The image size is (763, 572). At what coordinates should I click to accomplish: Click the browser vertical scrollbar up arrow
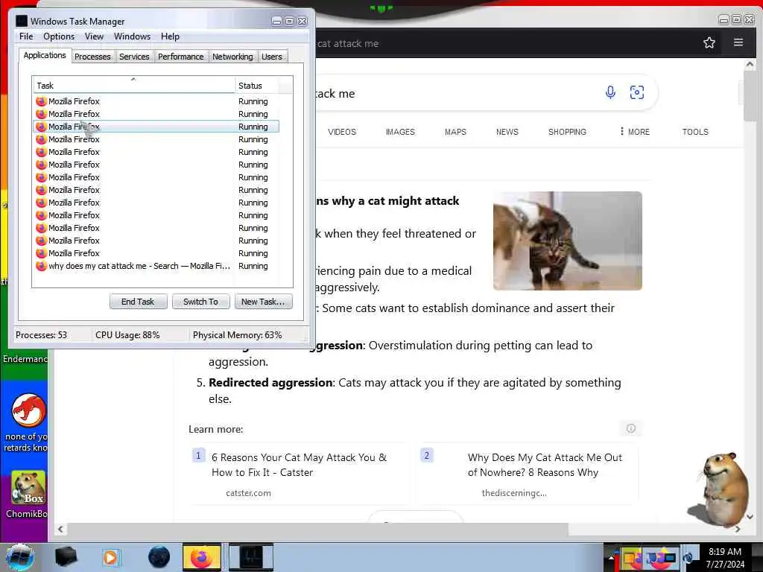click(750, 65)
